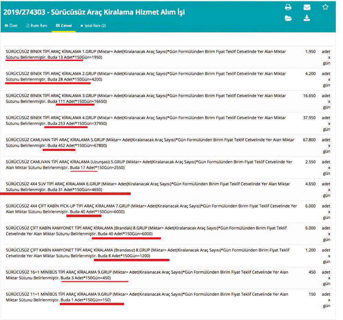Click quantity value 4.650
The width and height of the screenshot is (343, 320).
coord(310,184)
